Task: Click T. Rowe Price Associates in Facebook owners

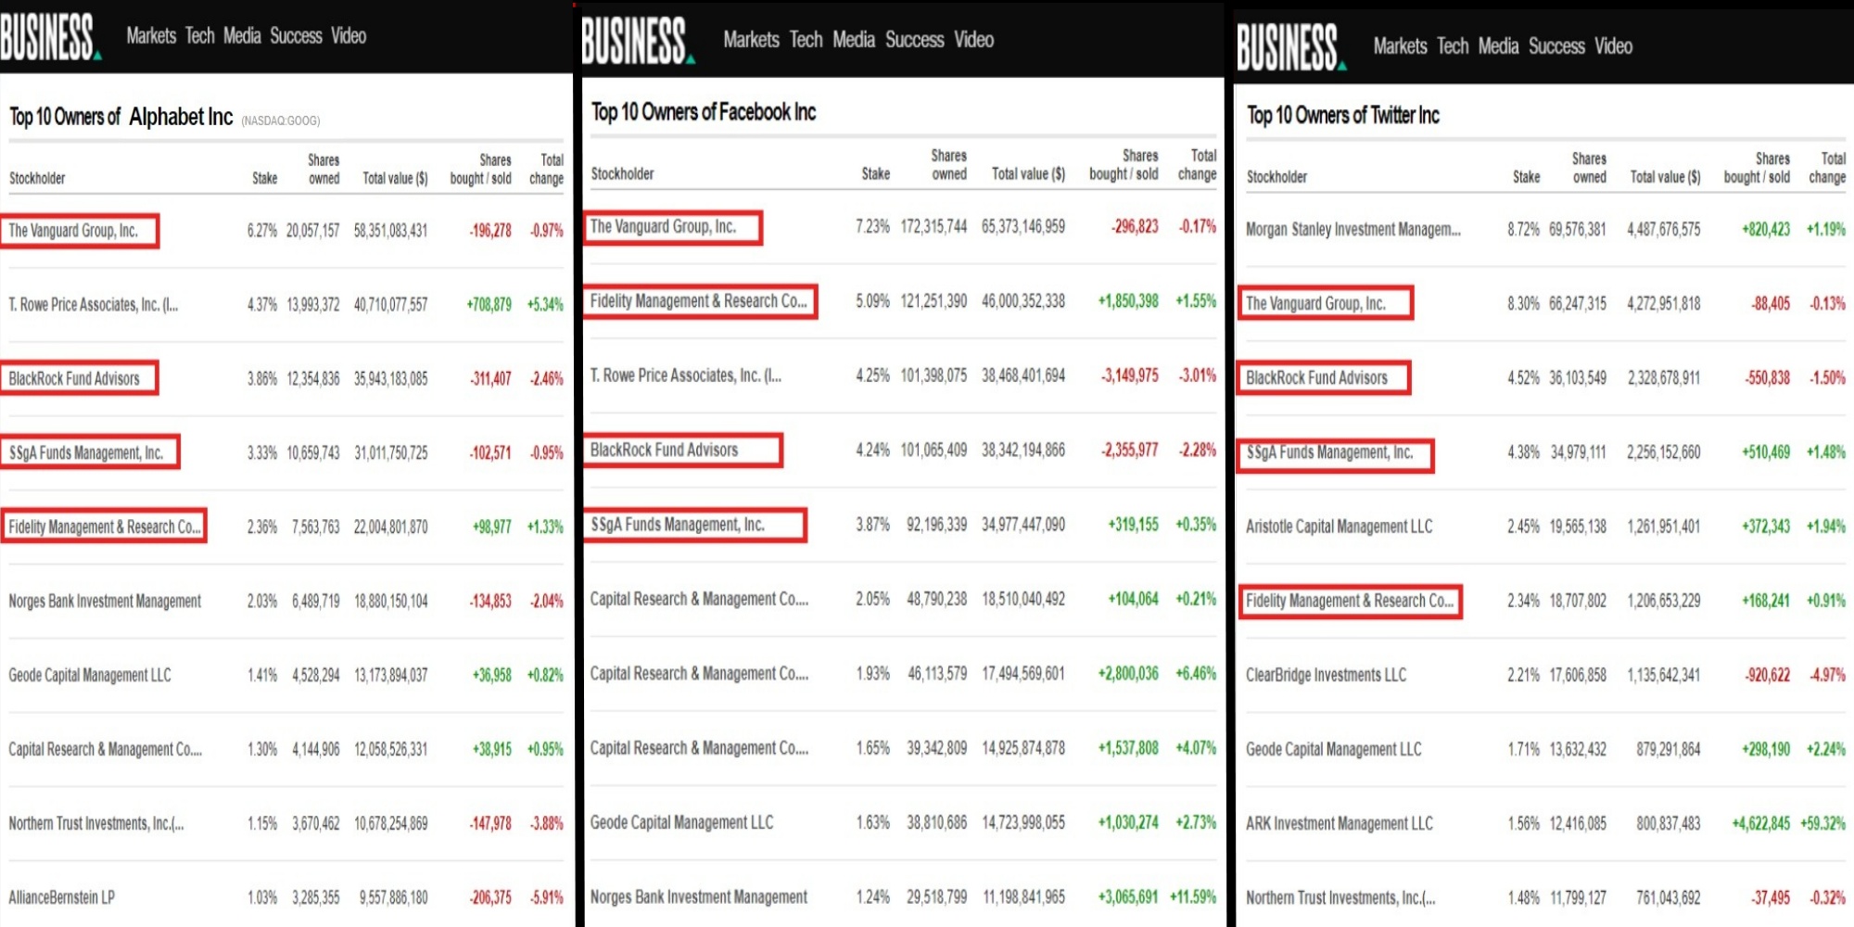Action: 686,376
